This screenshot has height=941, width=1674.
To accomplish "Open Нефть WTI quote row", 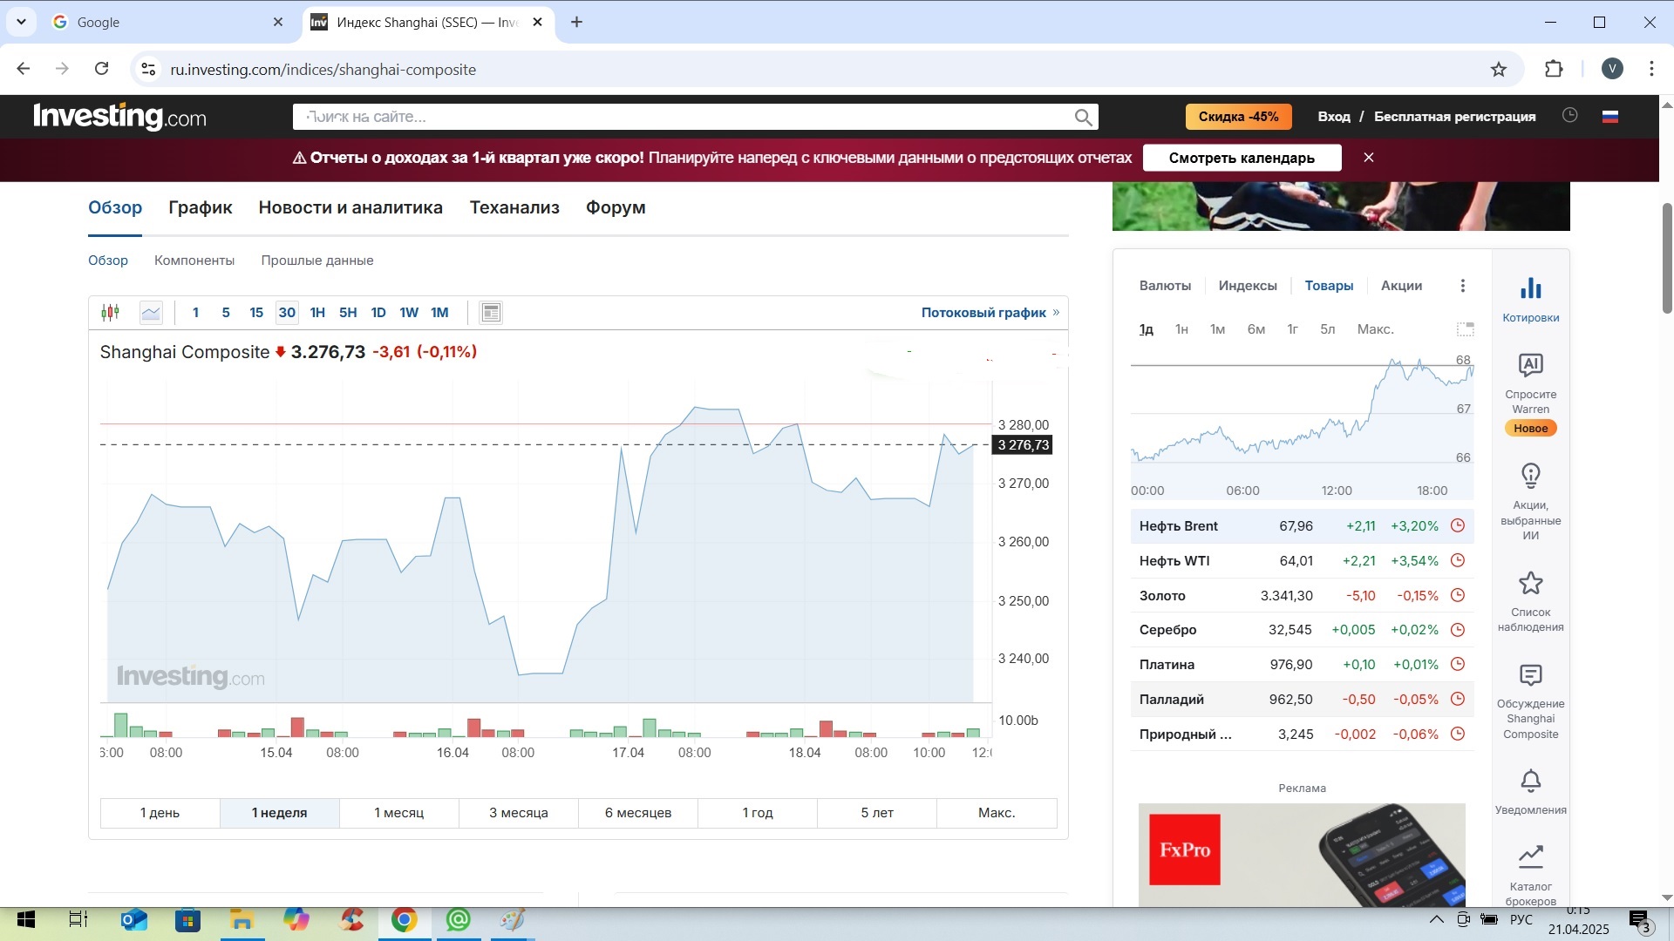I will tap(1303, 561).
